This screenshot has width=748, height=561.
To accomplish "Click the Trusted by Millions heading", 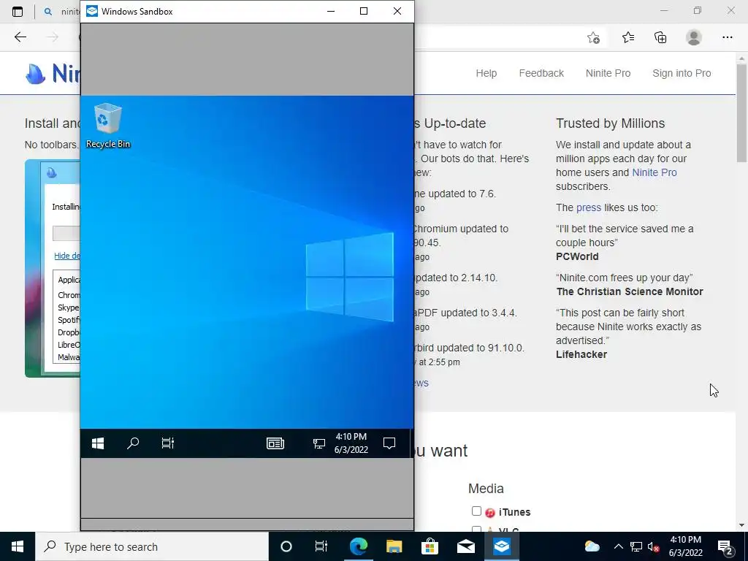I will coord(610,123).
